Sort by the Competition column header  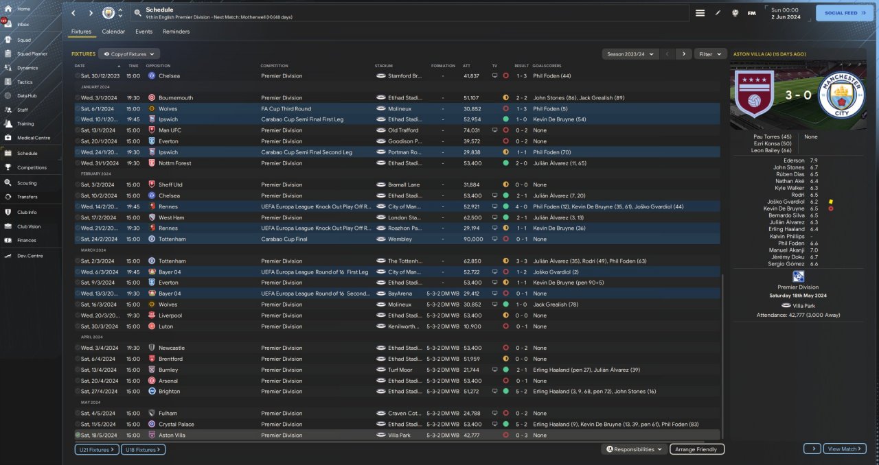[274, 66]
